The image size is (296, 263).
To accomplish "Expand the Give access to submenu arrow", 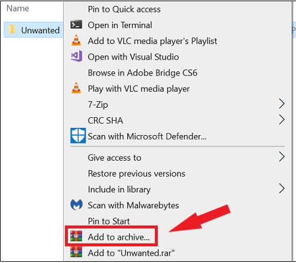I will 282,157.
